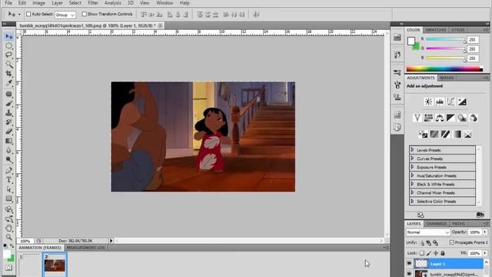The image size is (492, 277).
Task: Select animation frame 2 thumbnail
Action: point(55,265)
